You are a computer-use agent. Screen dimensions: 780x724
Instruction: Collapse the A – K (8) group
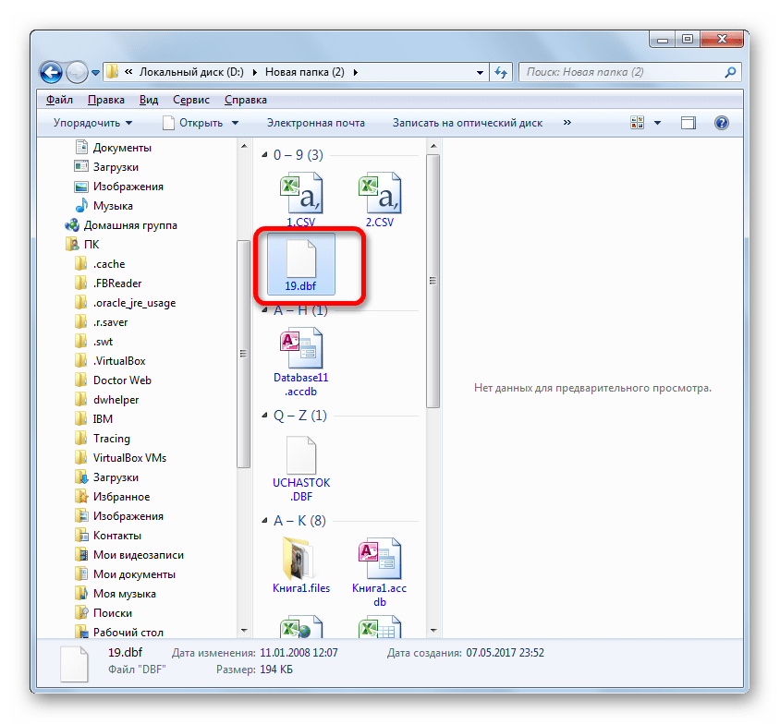[x=264, y=521]
